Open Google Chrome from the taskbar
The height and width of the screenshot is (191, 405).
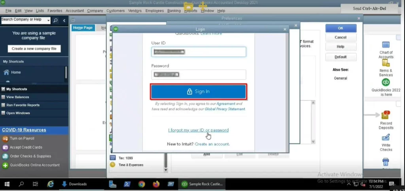pos(141,184)
